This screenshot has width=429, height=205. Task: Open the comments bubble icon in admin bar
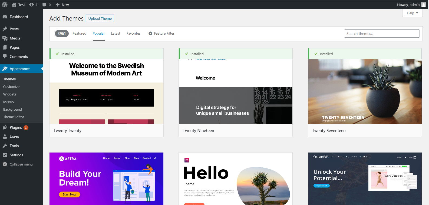point(44,5)
